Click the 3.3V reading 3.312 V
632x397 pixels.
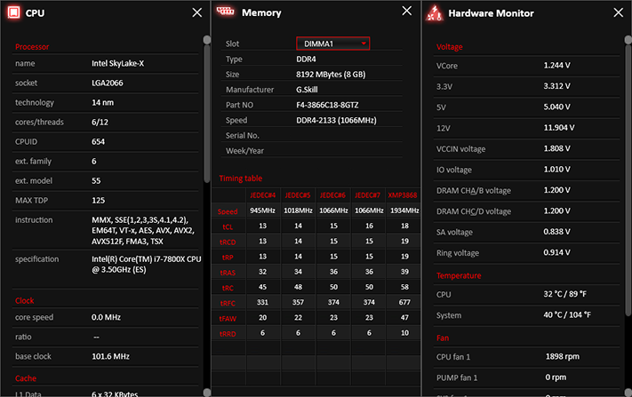tap(556, 86)
